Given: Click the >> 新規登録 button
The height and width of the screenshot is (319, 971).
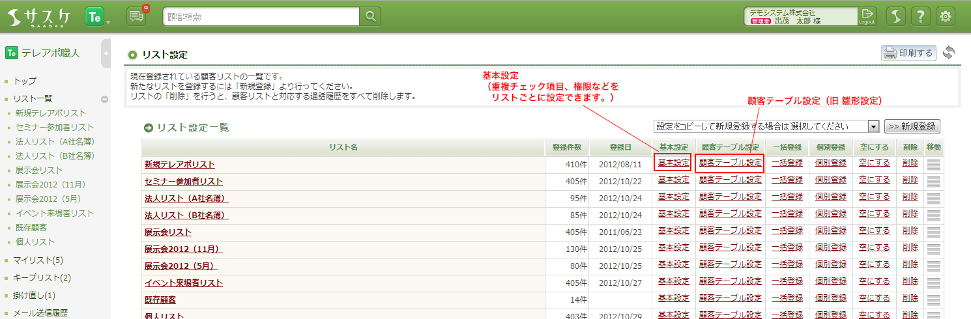Looking at the screenshot, I should [x=912, y=126].
